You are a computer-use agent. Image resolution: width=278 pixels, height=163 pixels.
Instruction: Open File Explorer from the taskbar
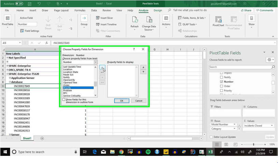(x=112, y=152)
